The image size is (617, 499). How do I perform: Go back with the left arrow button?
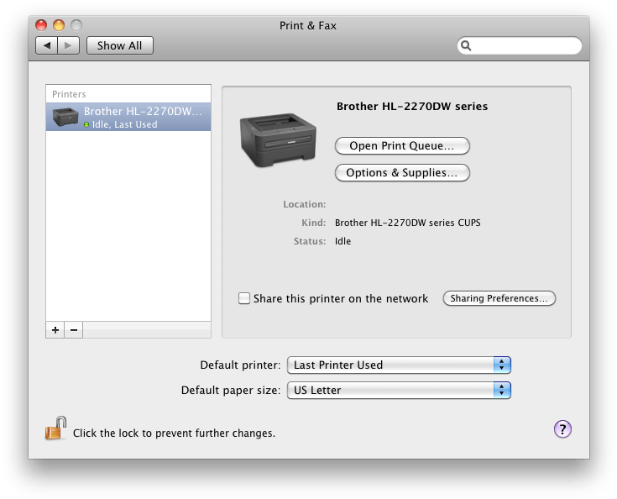click(46, 45)
